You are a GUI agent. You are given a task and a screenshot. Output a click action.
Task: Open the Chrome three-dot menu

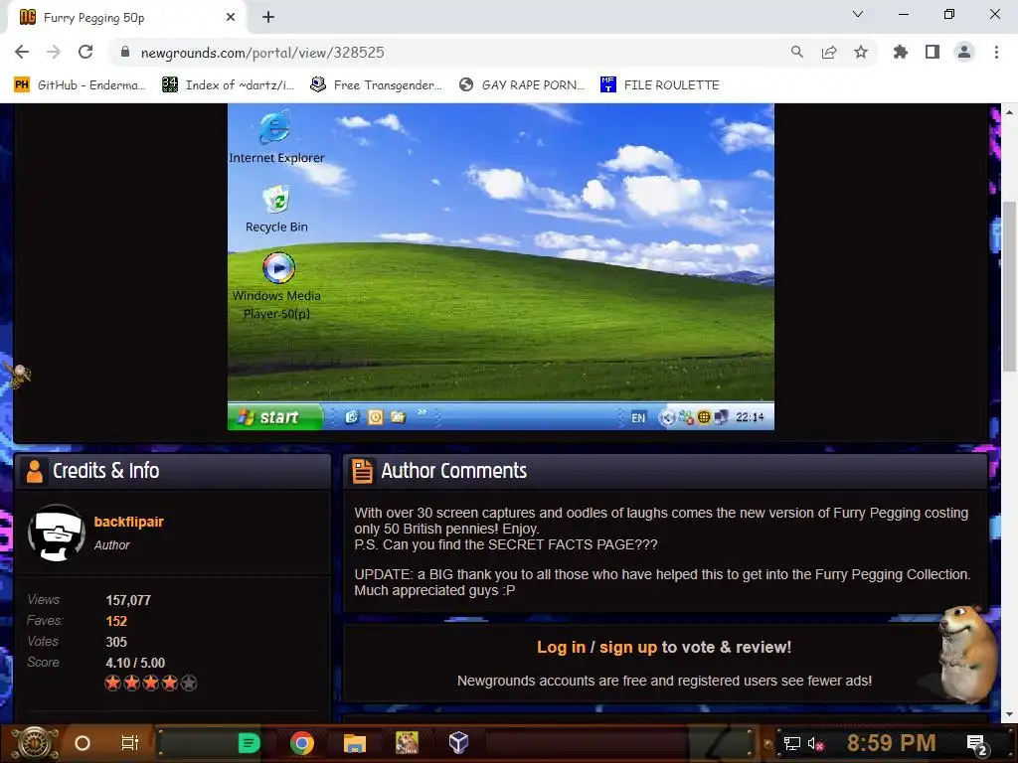click(996, 52)
